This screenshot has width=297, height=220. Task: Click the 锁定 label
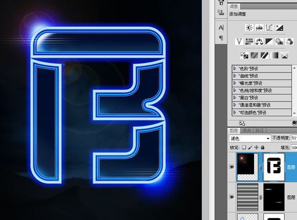[x=235, y=148]
